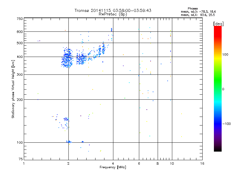Click x-axis tick label '4'
Viewport: 238px width, 178px height.
(113, 163)
